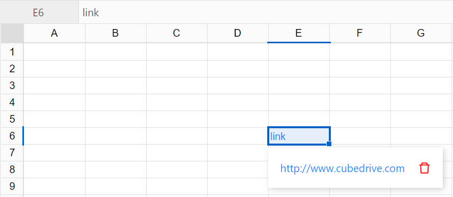Select the whole sheet with the corner box
This screenshot has width=453, height=197.
pyautogui.click(x=12, y=34)
